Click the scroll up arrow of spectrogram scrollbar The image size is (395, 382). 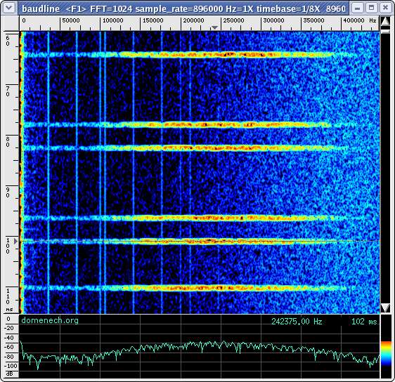pyautogui.click(x=385, y=22)
